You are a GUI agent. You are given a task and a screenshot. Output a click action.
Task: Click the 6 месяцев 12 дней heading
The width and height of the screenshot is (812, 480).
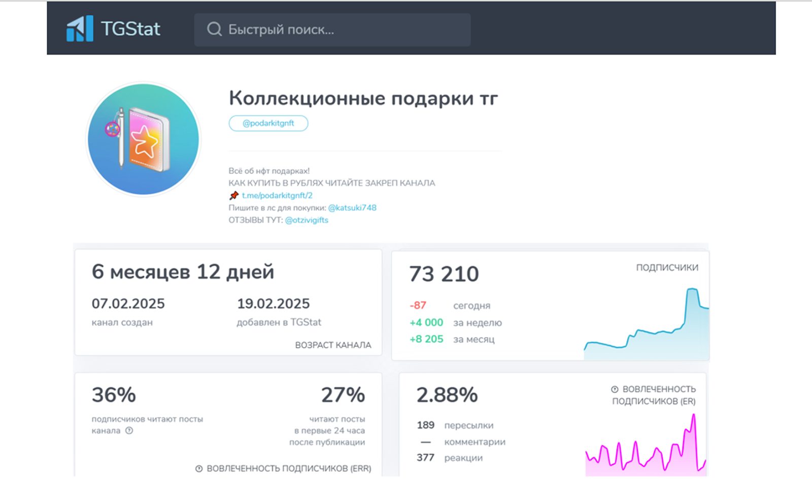183,272
